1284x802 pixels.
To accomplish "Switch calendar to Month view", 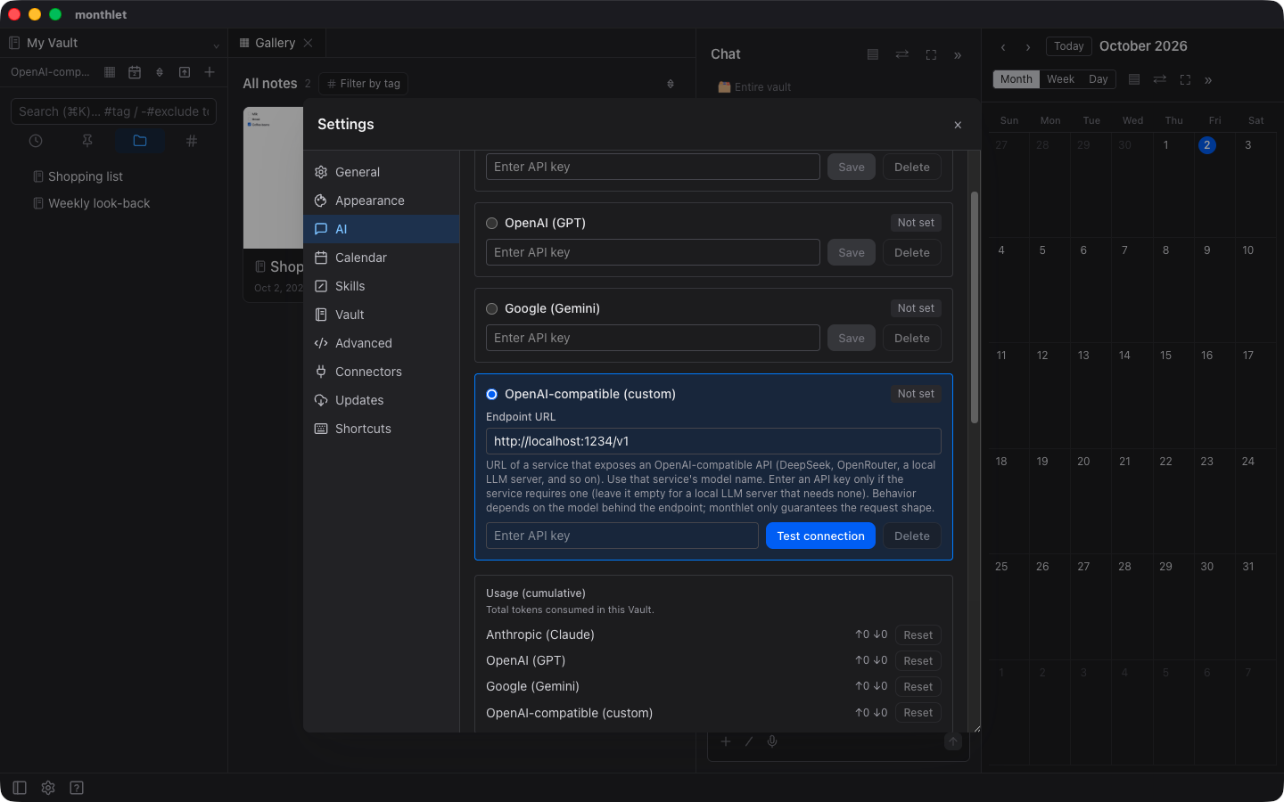I will click(x=1017, y=79).
